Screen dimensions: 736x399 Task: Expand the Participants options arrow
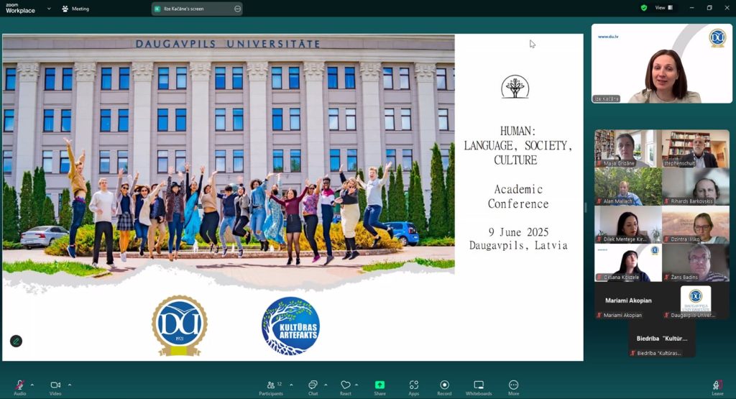(292, 385)
